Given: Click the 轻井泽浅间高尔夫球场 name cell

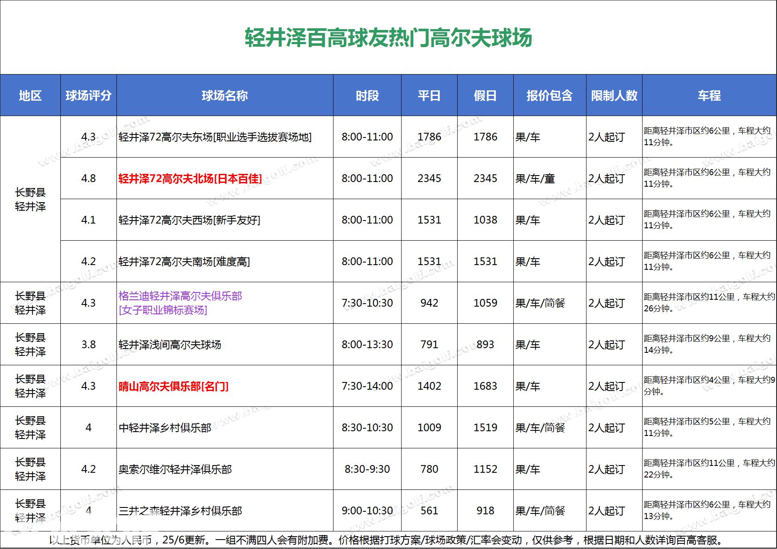Looking at the screenshot, I should 170,345.
